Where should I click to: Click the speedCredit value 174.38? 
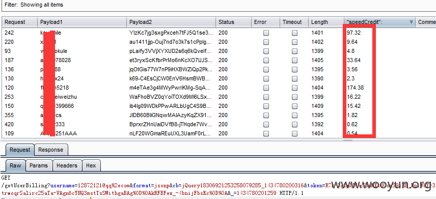[x=355, y=88]
